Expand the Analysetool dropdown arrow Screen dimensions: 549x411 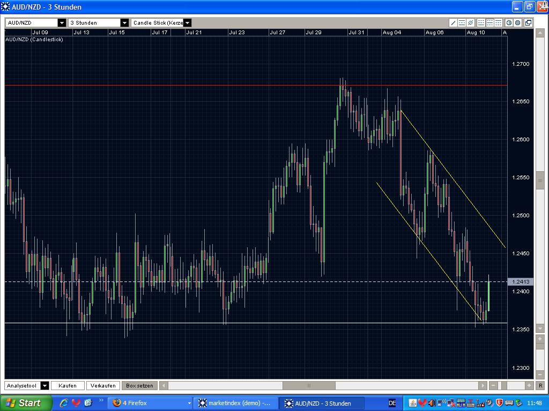click(44, 385)
